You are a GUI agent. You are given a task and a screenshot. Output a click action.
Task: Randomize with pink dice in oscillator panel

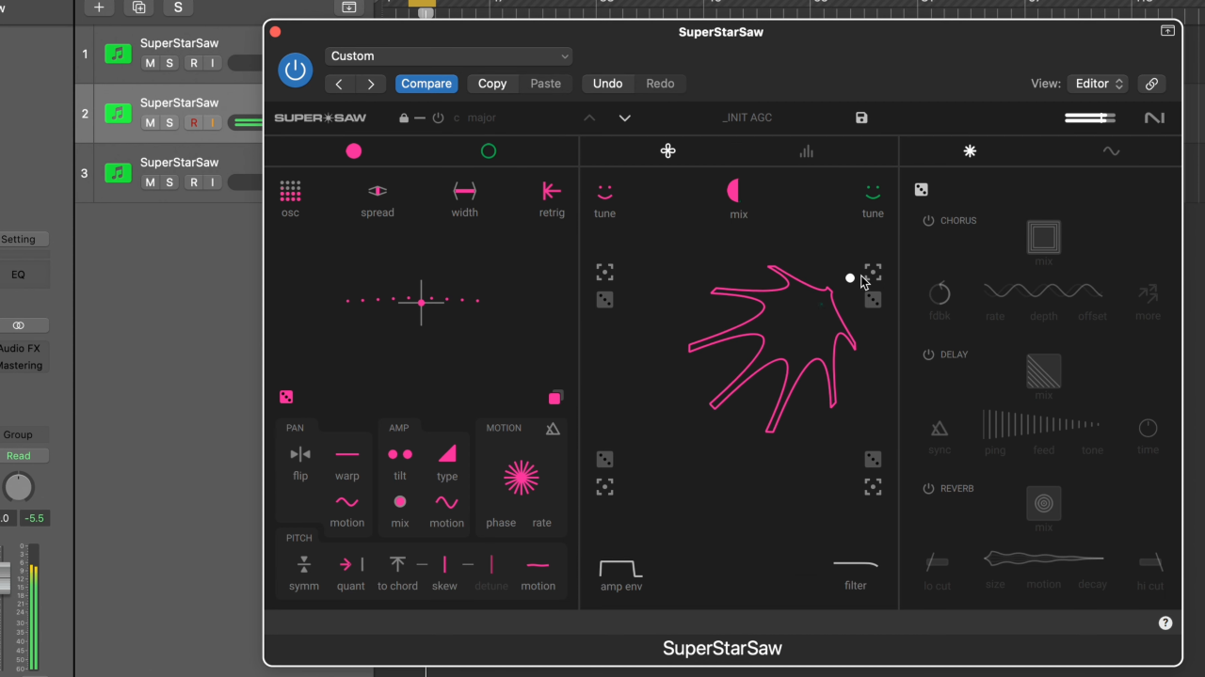coord(287,397)
